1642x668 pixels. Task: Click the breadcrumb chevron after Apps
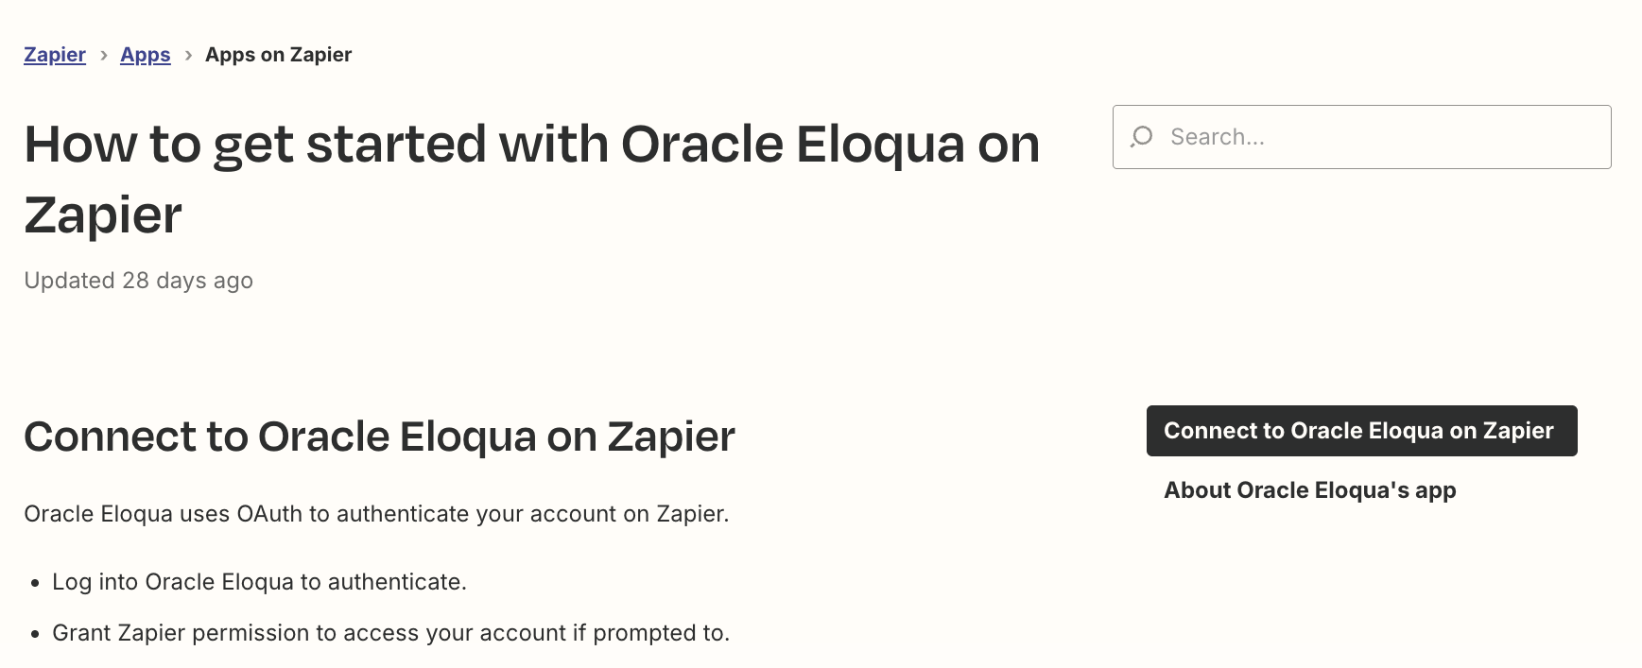[x=188, y=56]
